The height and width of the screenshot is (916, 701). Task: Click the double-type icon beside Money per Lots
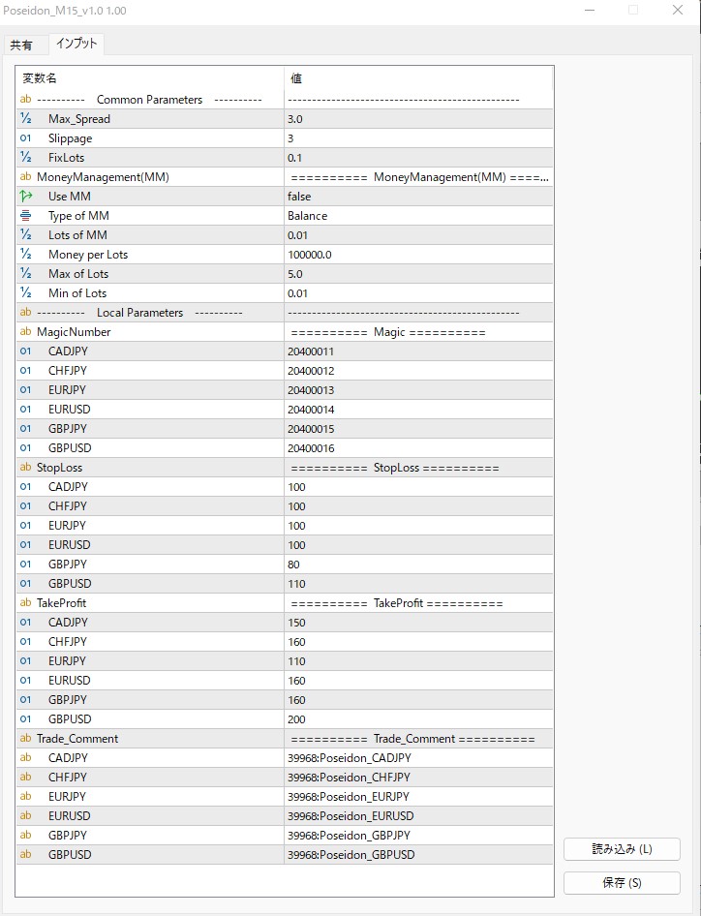(x=26, y=254)
